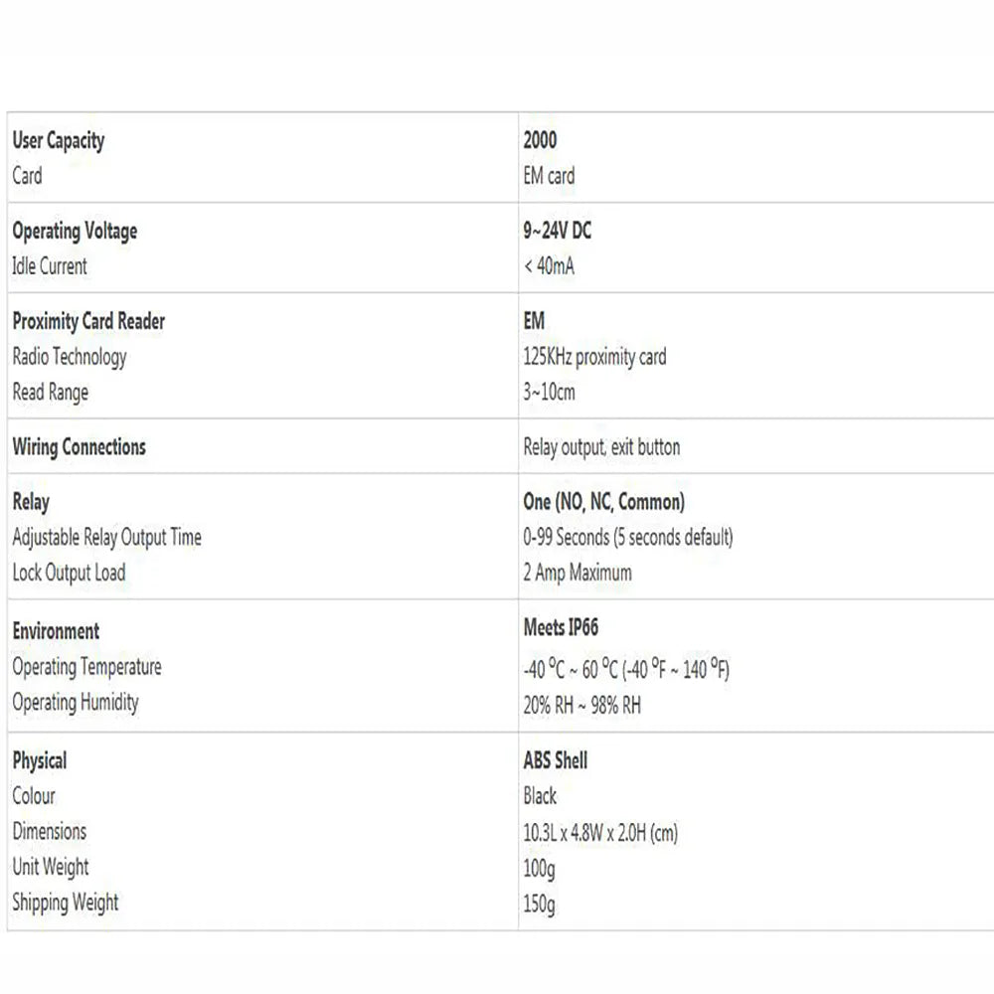Select the ABS Shell text
The width and height of the screenshot is (994, 994).
pyautogui.click(x=555, y=760)
